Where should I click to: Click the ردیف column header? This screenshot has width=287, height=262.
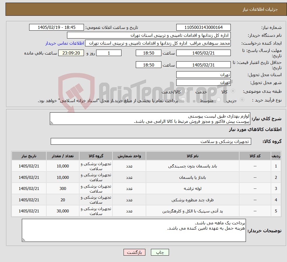(x=276, y=156)
